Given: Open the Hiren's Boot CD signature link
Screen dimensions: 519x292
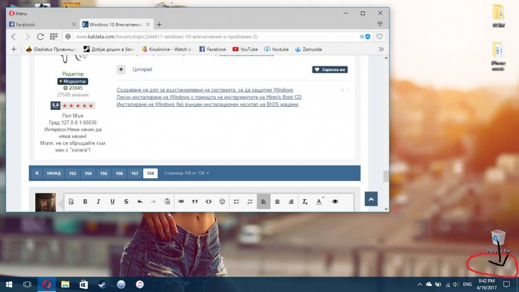Looking at the screenshot, I should pyautogui.click(x=209, y=97).
